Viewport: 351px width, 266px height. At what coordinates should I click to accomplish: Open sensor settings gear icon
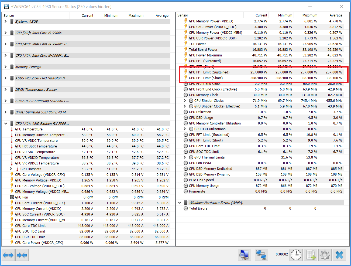click(x=325, y=255)
